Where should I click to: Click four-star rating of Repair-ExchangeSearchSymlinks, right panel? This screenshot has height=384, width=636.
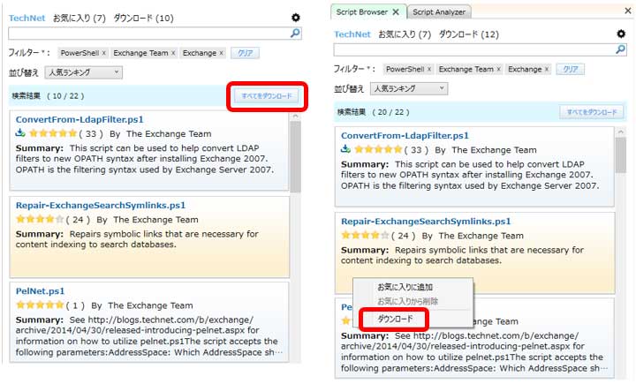pos(365,235)
